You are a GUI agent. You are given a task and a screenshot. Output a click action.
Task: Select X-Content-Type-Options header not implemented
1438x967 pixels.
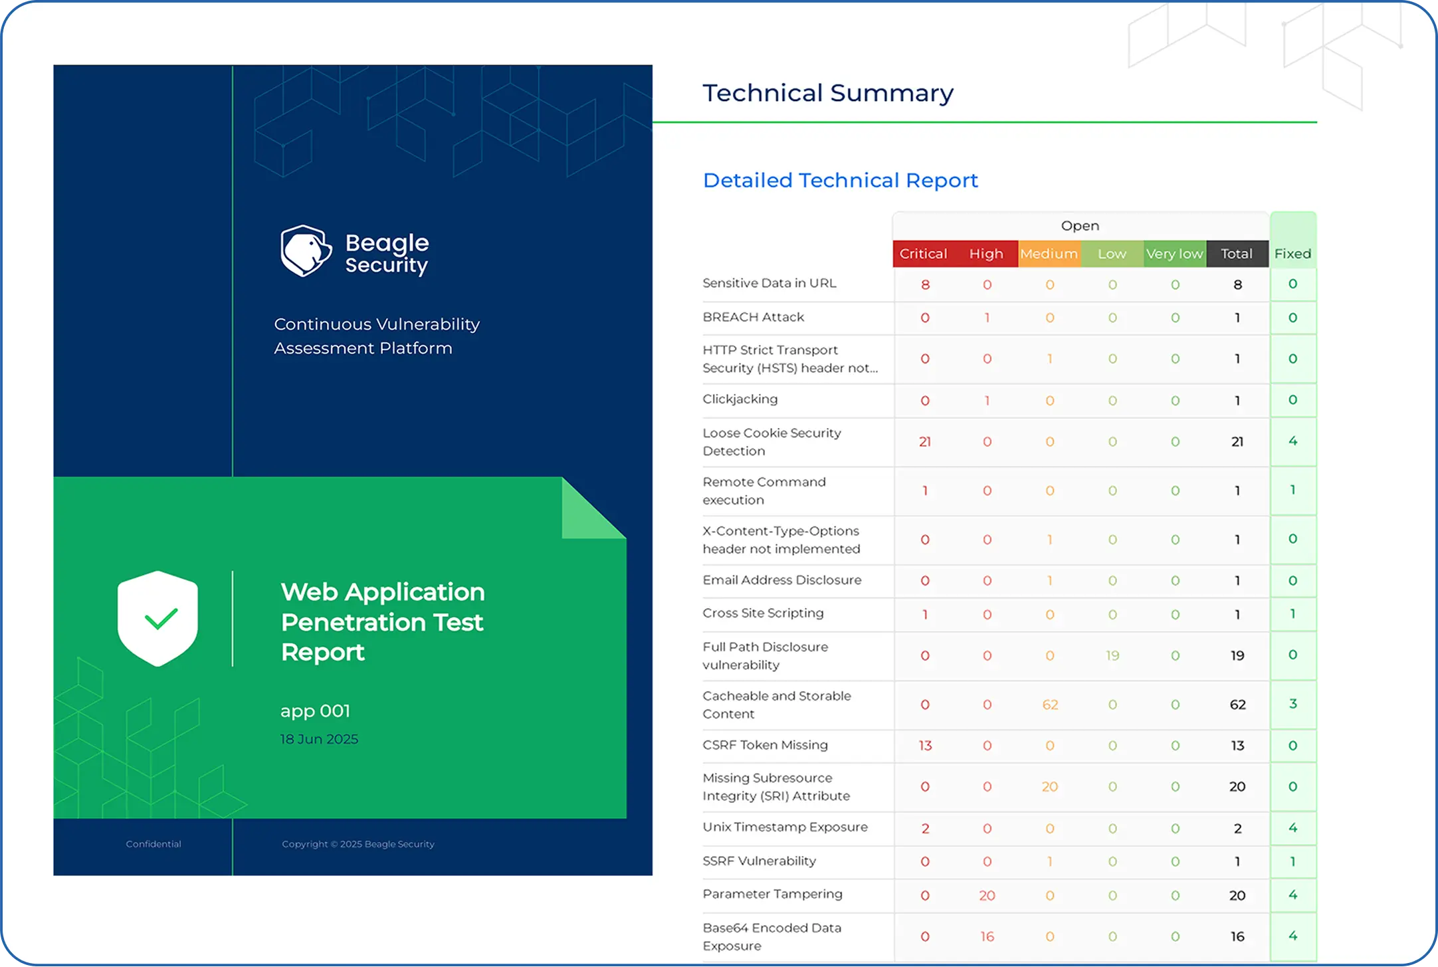click(1009, 540)
